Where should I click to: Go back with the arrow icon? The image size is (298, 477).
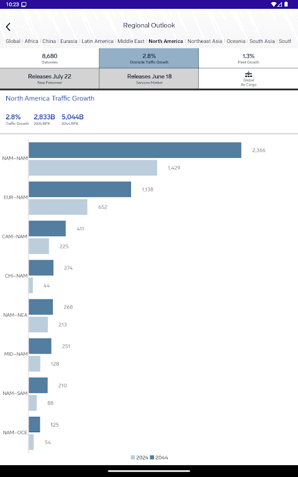8,27
